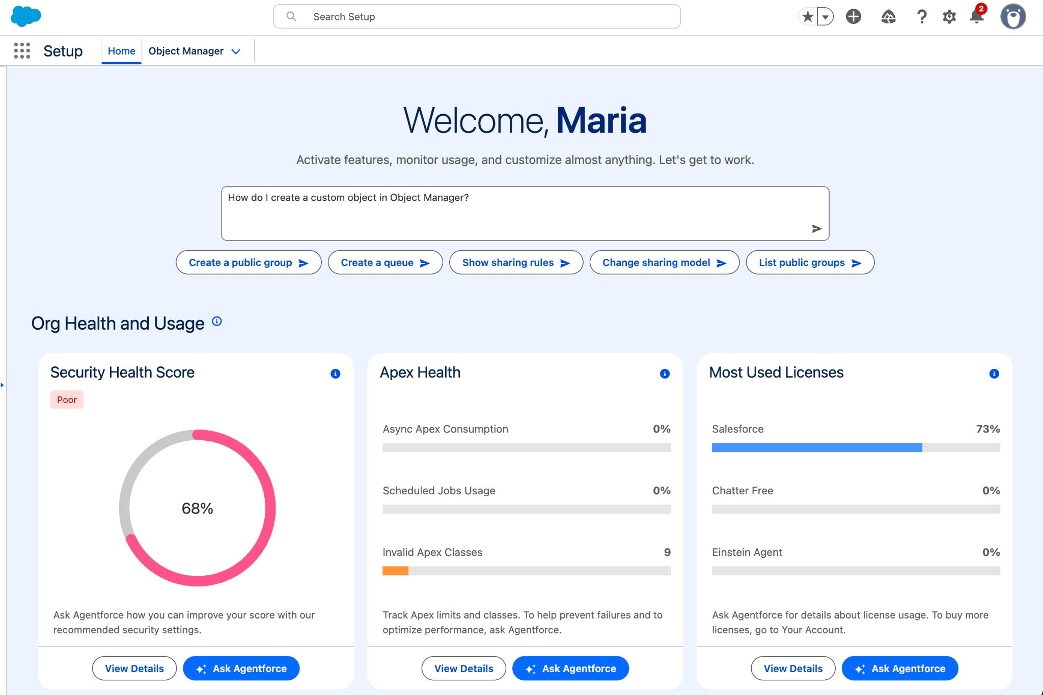Screen dimensions: 1043x695
Task: Open the Notifications bell
Action: [977, 16]
